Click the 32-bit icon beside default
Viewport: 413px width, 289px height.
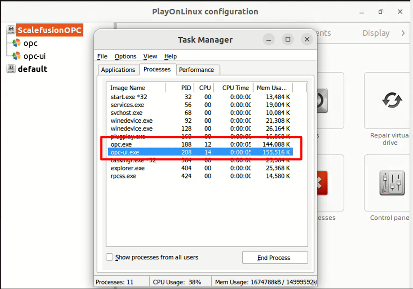[11, 69]
